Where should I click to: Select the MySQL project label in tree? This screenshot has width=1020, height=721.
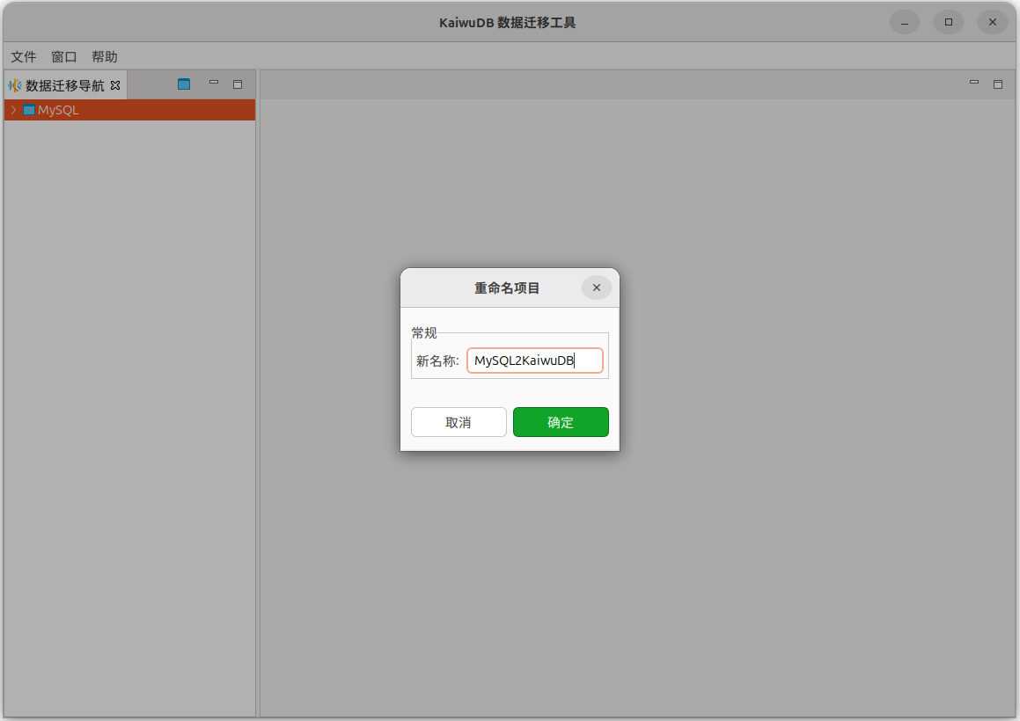pyautogui.click(x=58, y=110)
